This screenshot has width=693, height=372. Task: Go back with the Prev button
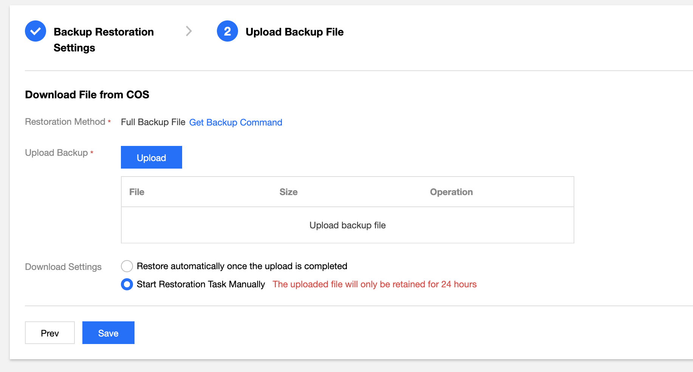coord(50,333)
